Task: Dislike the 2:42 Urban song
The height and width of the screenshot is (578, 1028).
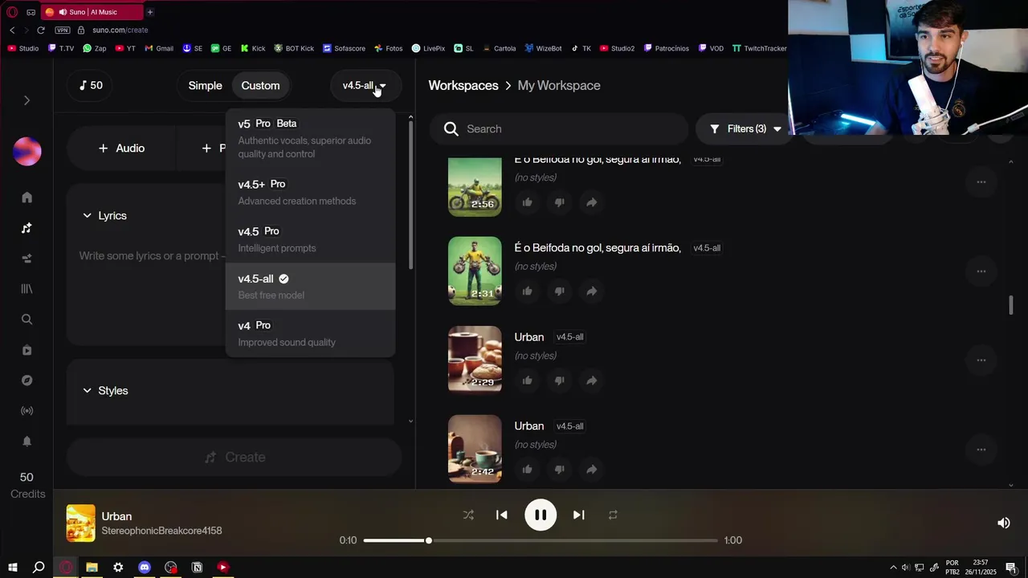Action: pyautogui.click(x=560, y=470)
